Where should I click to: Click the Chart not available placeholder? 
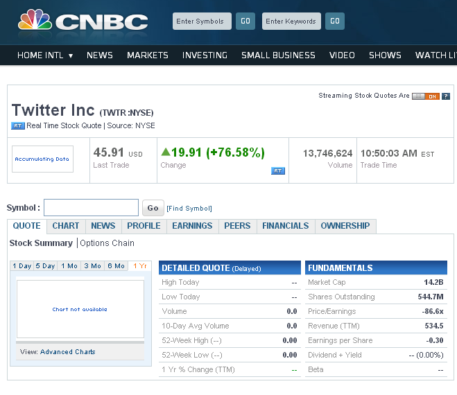pyautogui.click(x=80, y=309)
